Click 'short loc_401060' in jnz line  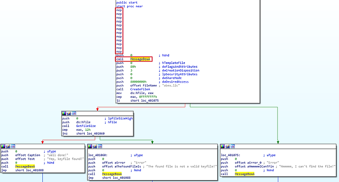click(x=90, y=134)
